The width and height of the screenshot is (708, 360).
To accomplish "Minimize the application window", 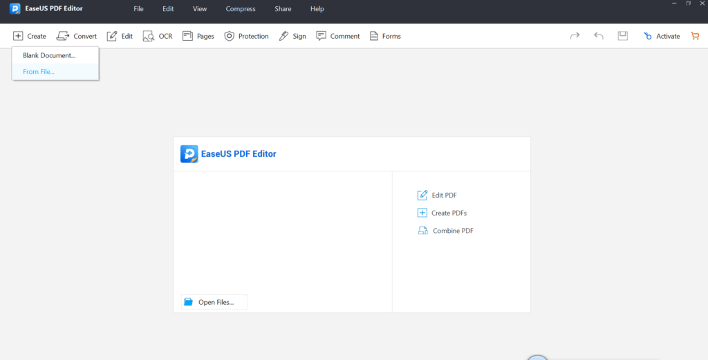I will click(674, 3).
